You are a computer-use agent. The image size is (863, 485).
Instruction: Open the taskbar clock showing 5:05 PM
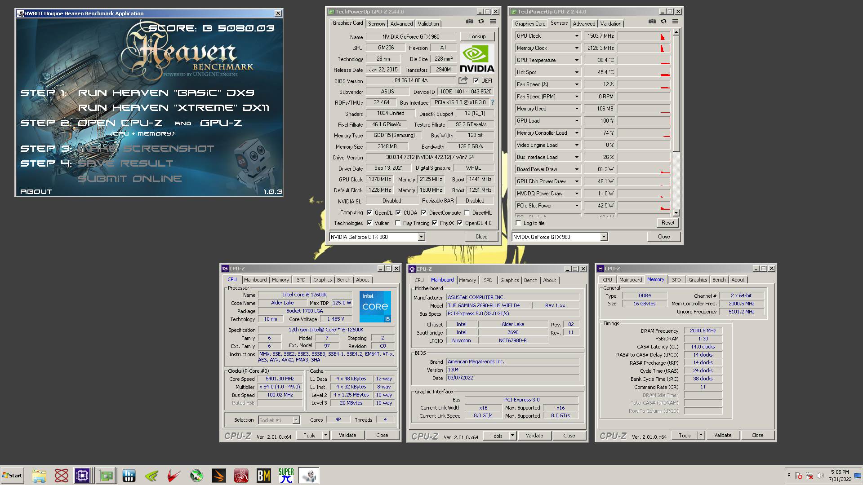click(x=840, y=476)
